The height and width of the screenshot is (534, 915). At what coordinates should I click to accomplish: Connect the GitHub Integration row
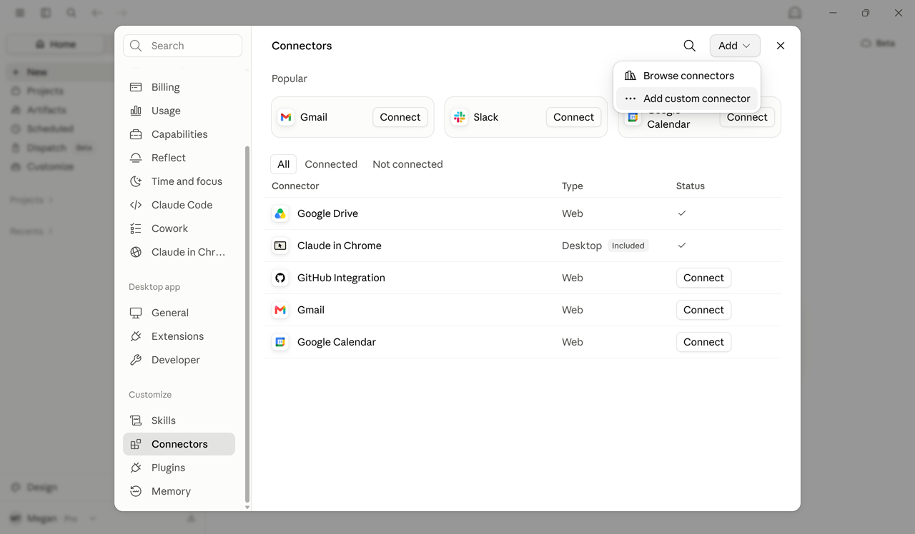703,278
